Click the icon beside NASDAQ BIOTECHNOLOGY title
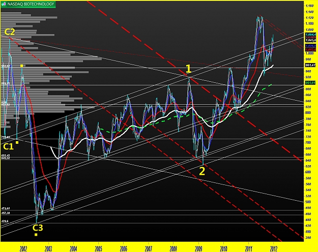Viewport: 318px width, 252px height. pyautogui.click(x=4, y=4)
